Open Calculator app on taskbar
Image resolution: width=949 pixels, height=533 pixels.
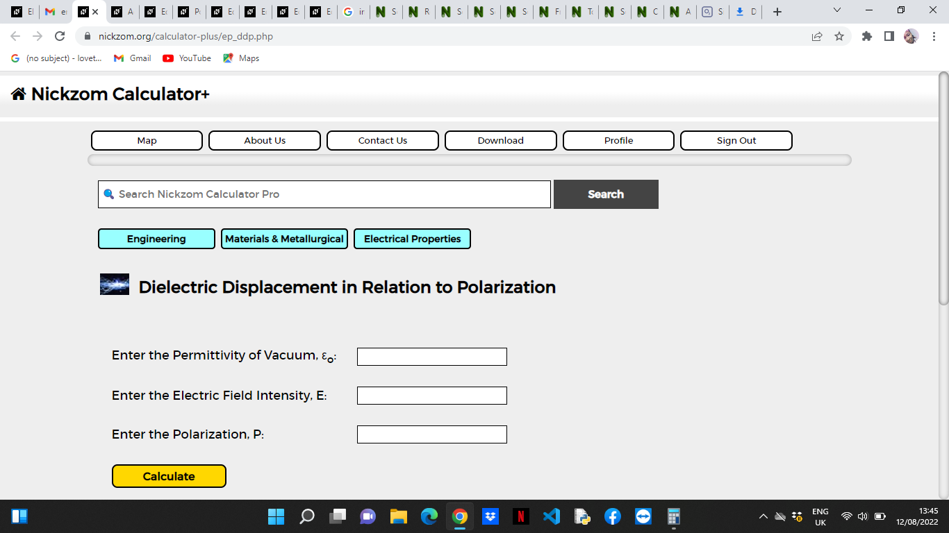pyautogui.click(x=673, y=516)
